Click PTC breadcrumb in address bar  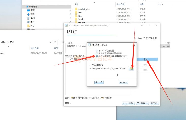12,42
